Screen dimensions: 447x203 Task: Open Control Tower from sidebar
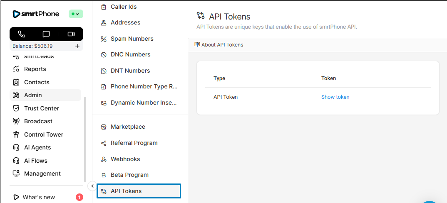[x=44, y=135]
